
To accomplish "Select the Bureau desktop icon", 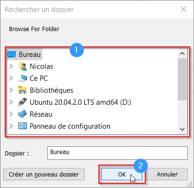I will (11, 55).
